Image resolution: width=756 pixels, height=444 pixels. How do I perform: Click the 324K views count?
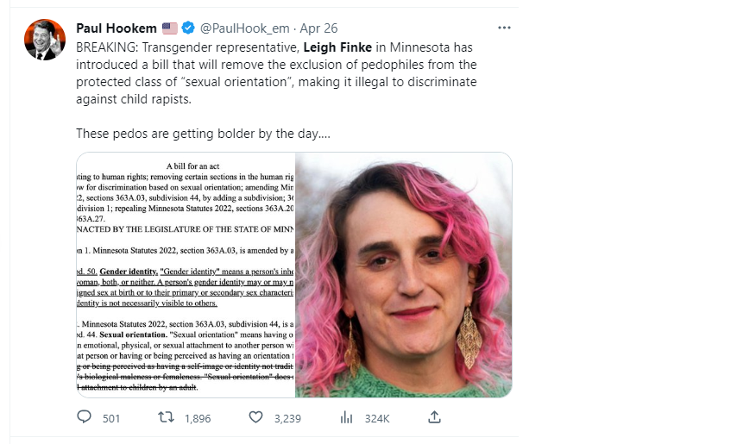(x=377, y=418)
